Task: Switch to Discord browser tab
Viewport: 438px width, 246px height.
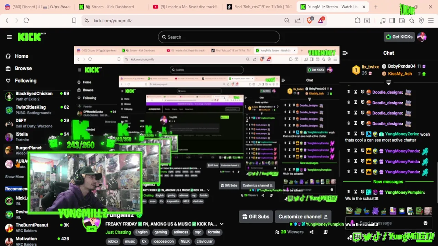Action: (37, 7)
